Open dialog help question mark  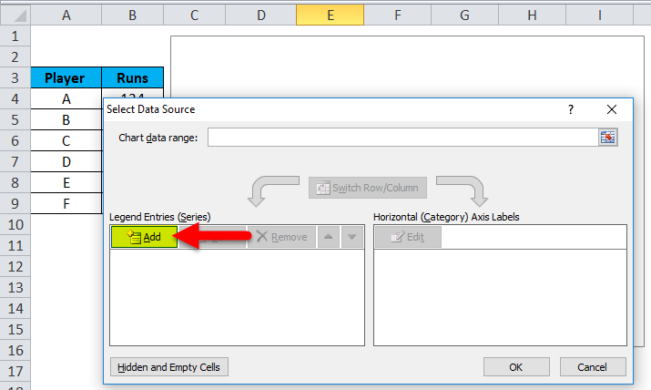point(571,109)
